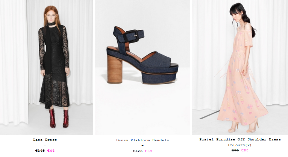Click the wooden heel of the sandal

[x=115, y=69]
